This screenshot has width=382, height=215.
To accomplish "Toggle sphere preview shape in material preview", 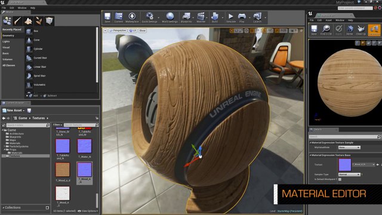I will click(x=363, y=43).
